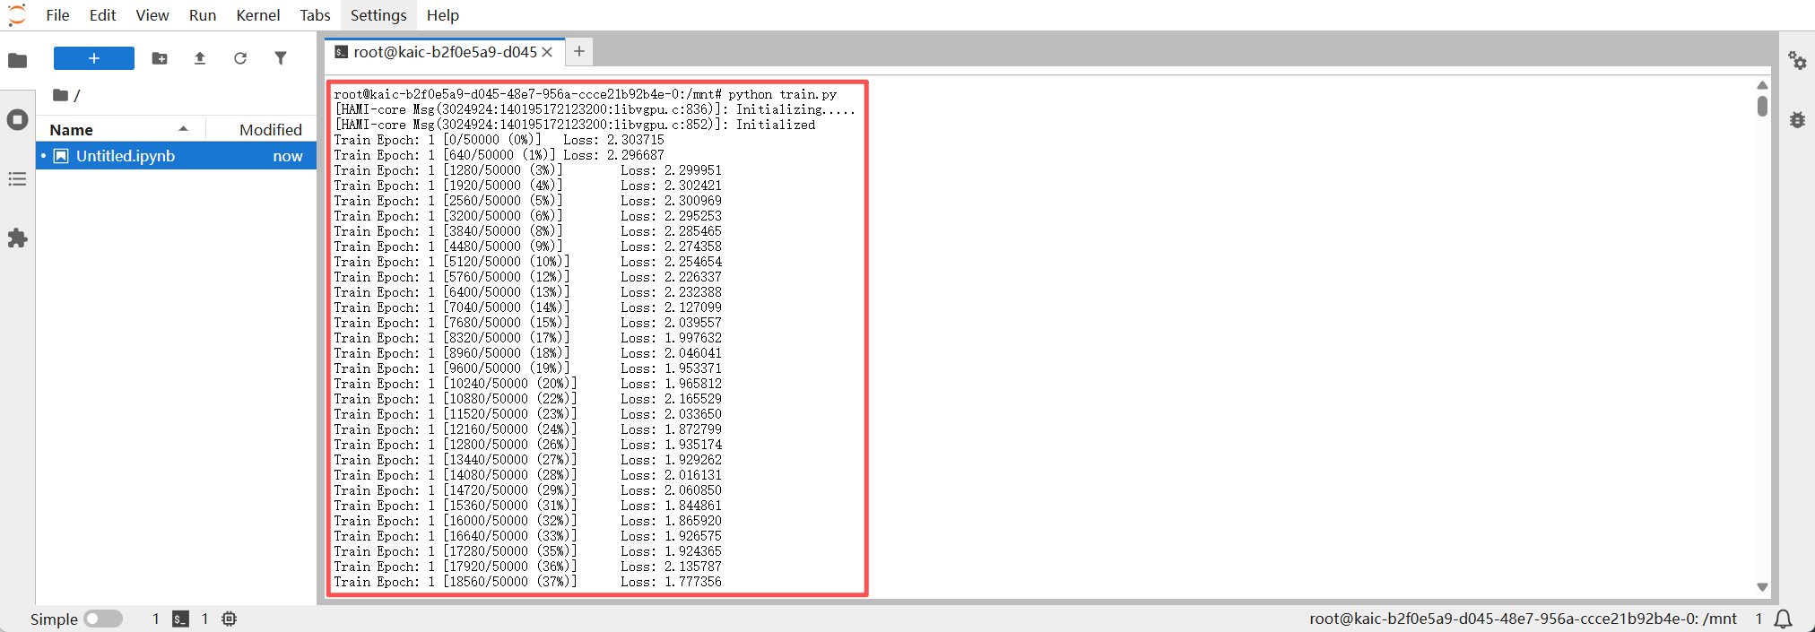The width and height of the screenshot is (1815, 632).
Task: Open the File Browser sidebar icon
Action: (17, 61)
